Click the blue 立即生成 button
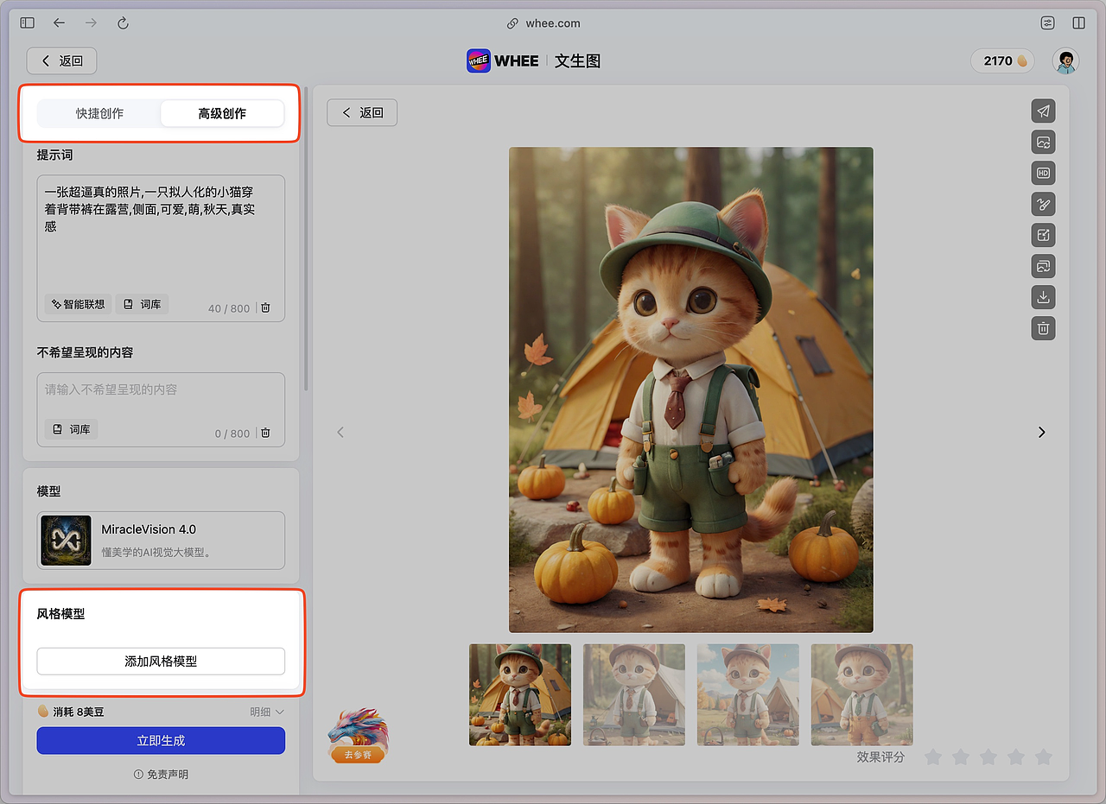Image resolution: width=1106 pixels, height=804 pixels. click(161, 741)
